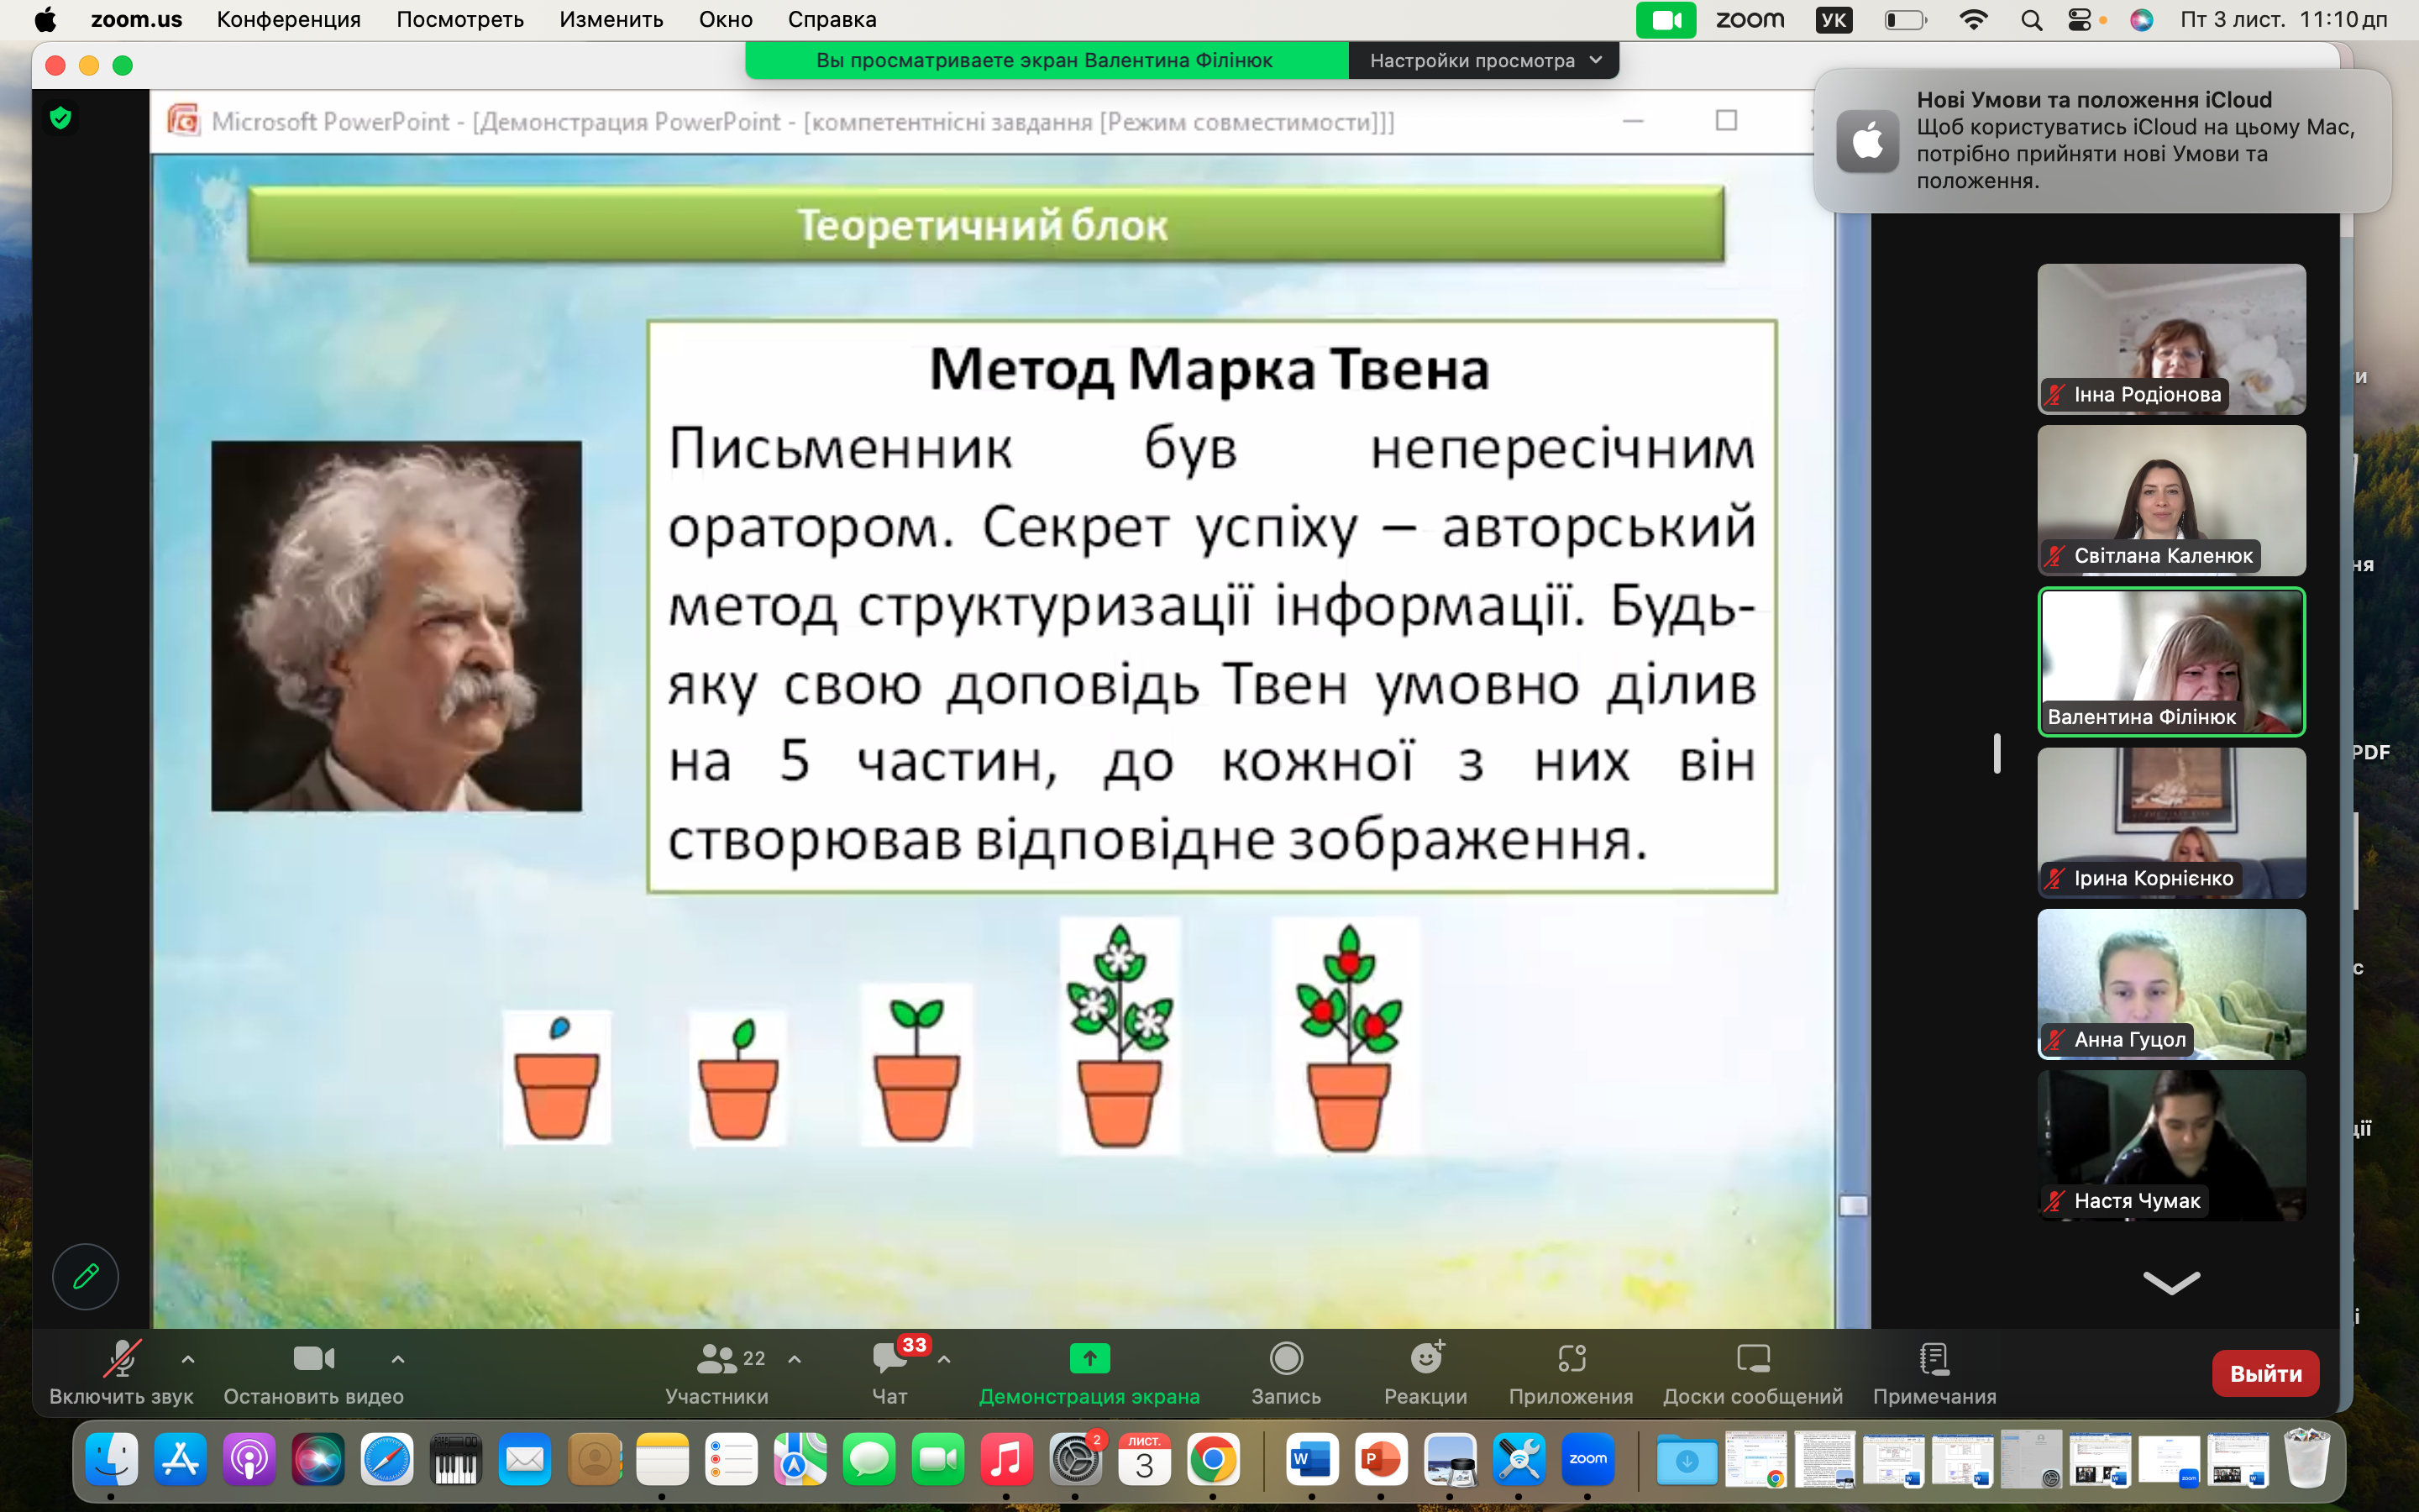The height and width of the screenshot is (1512, 2419).
Task: Open Доски сообщений whiteboards
Action: tap(1752, 1358)
